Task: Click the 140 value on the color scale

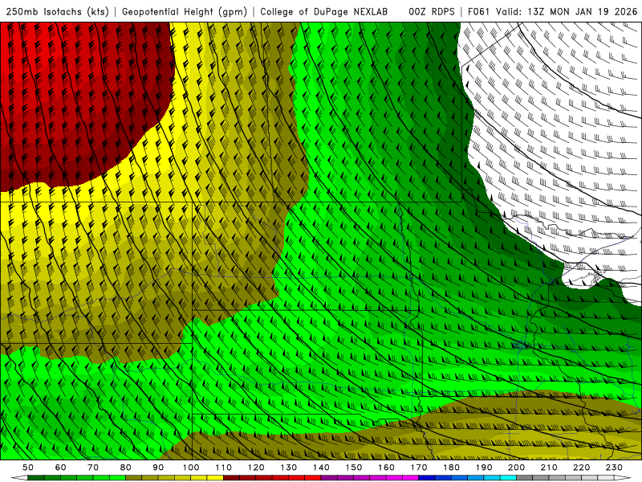Action: (321, 468)
